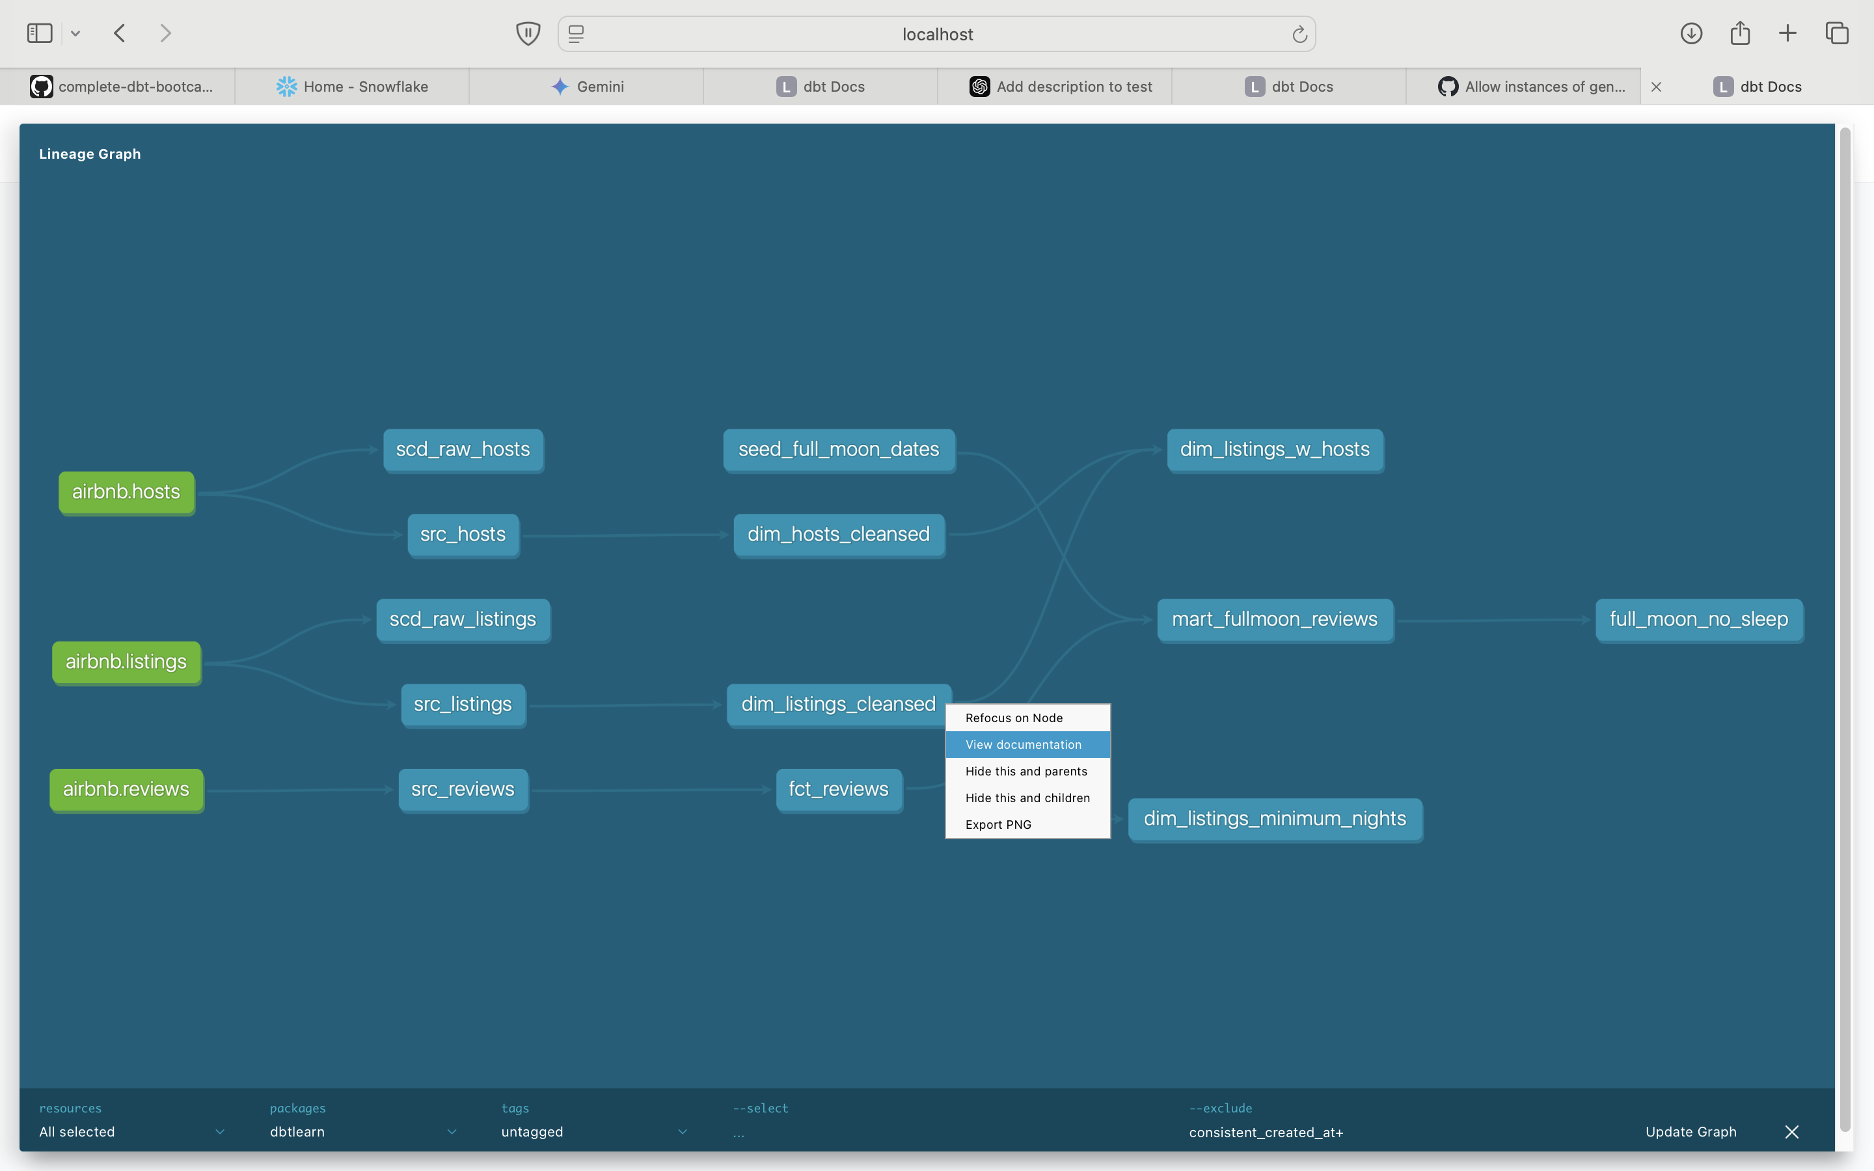This screenshot has height=1171, width=1874.
Task: Click the privacy shield icon
Action: coord(527,33)
